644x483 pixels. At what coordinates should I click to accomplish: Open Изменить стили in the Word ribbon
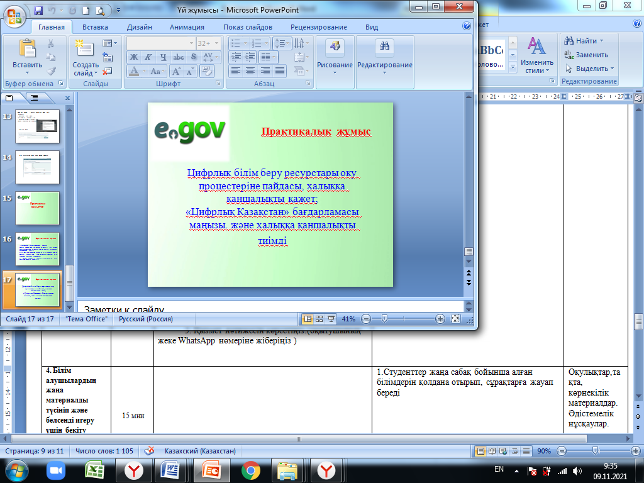pyautogui.click(x=537, y=55)
